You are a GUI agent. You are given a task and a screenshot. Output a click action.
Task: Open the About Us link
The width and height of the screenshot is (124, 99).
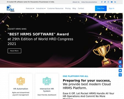point(76,2)
